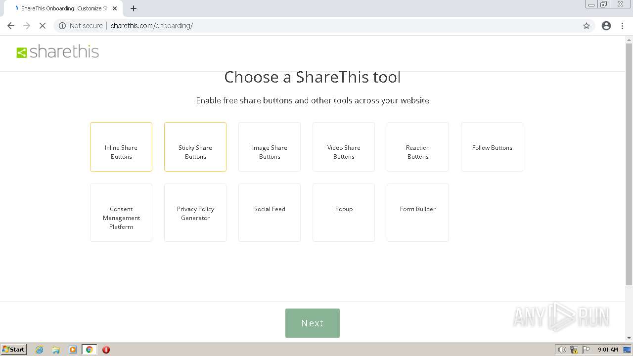Click the scrollbar down arrow
This screenshot has width=633, height=356.
tap(629, 338)
